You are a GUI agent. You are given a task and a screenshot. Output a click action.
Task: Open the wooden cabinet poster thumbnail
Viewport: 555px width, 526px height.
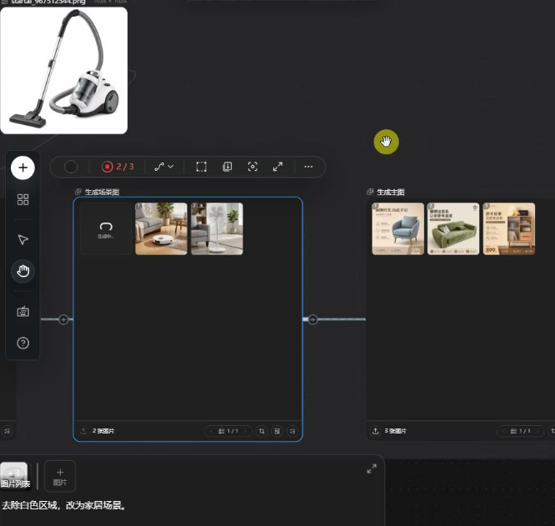pos(509,228)
